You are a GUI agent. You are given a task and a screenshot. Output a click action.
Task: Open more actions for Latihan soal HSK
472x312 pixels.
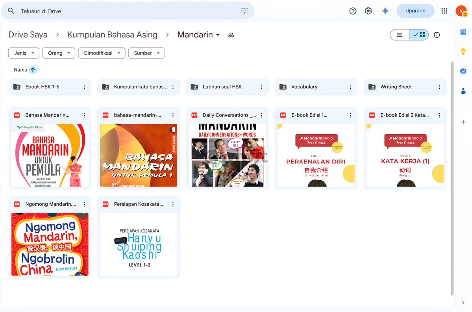click(261, 87)
